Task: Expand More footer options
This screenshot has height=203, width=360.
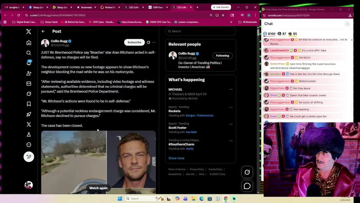Action: pos(203,174)
